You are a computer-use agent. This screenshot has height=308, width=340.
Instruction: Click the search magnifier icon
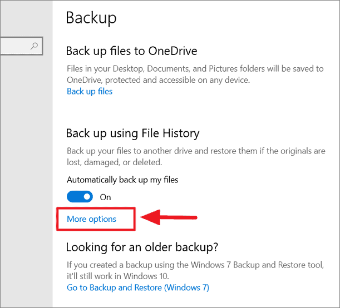coord(35,46)
